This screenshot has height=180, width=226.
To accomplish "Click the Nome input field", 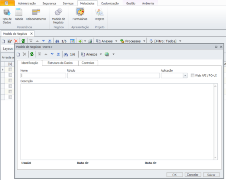I will click(x=43, y=76).
